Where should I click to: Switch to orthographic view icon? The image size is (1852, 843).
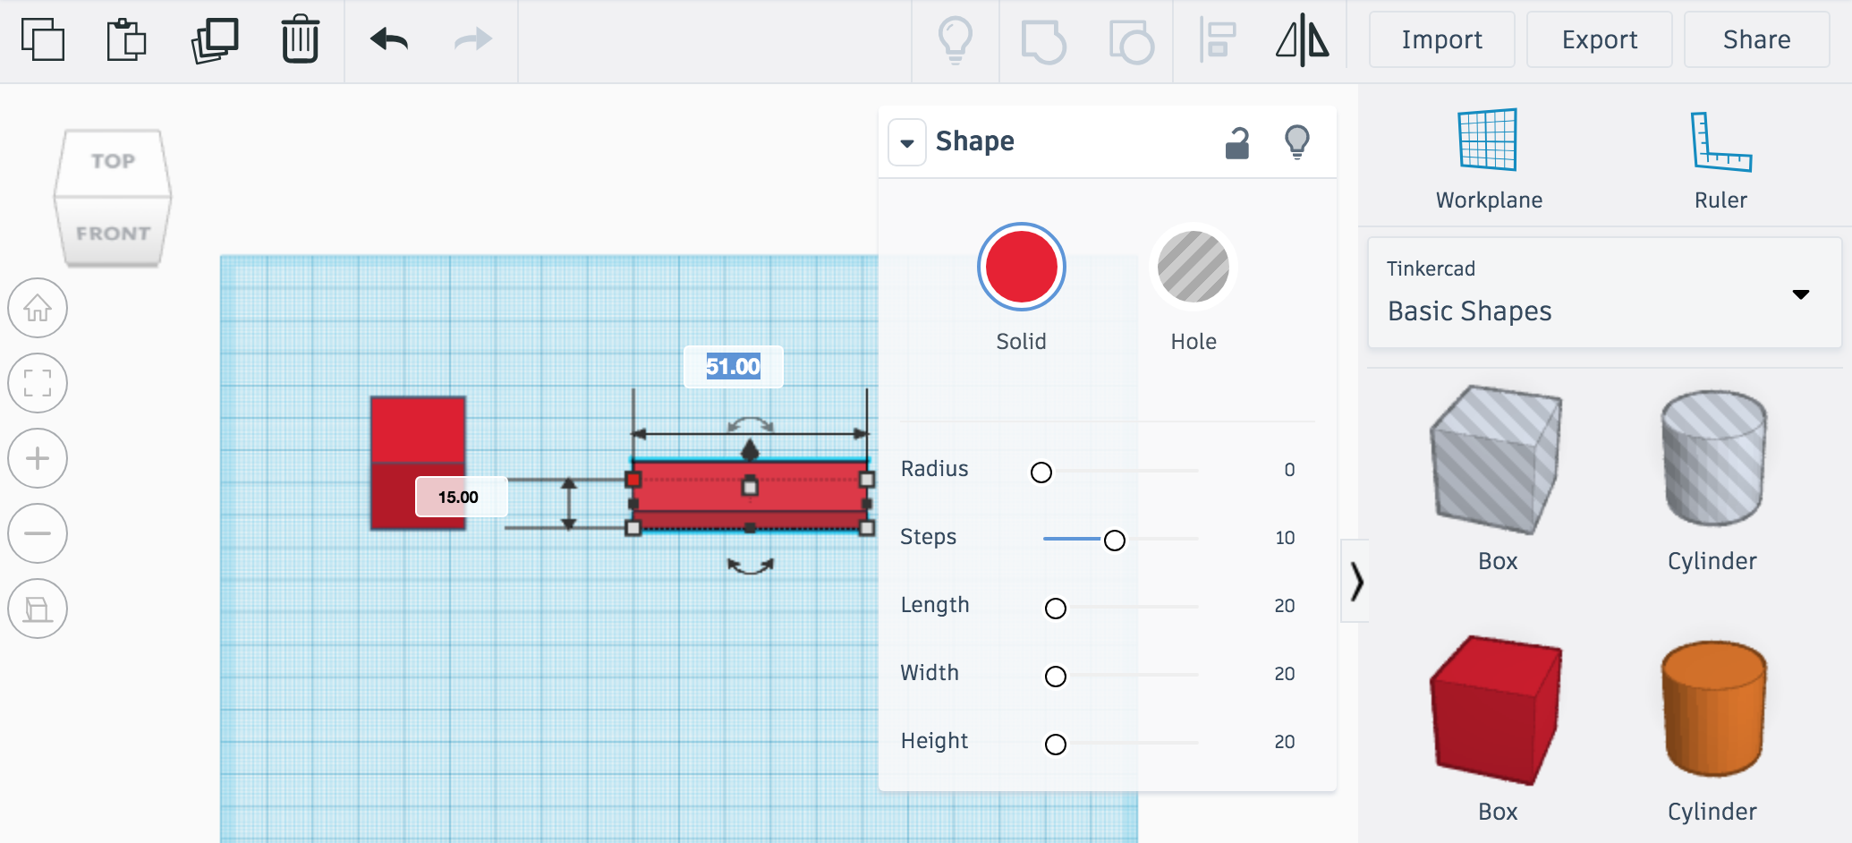point(38,609)
